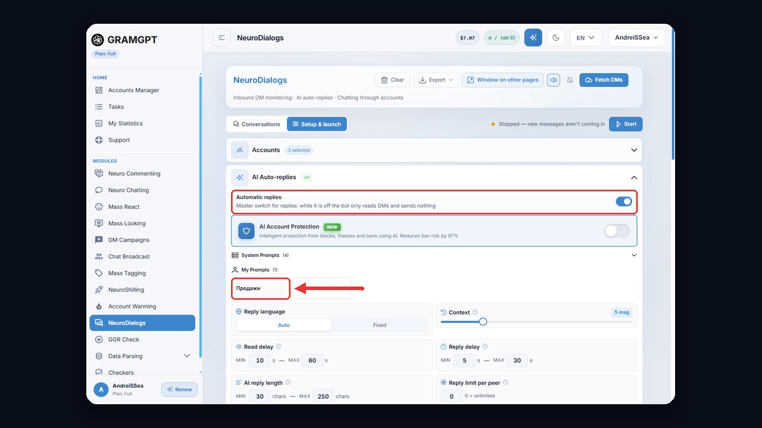Click AI reply length help icon

pyautogui.click(x=288, y=382)
